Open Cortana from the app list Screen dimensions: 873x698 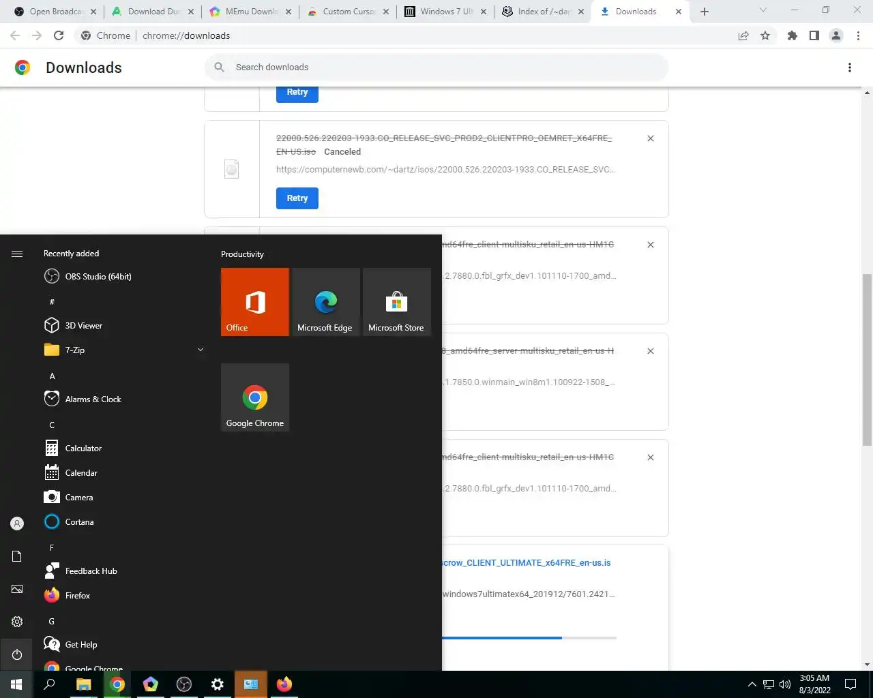coord(69,521)
